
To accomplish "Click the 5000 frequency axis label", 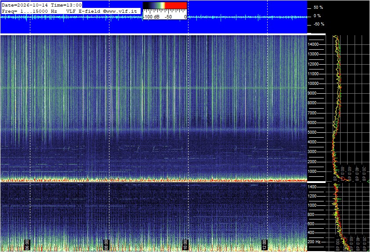I will click(x=312, y=132).
